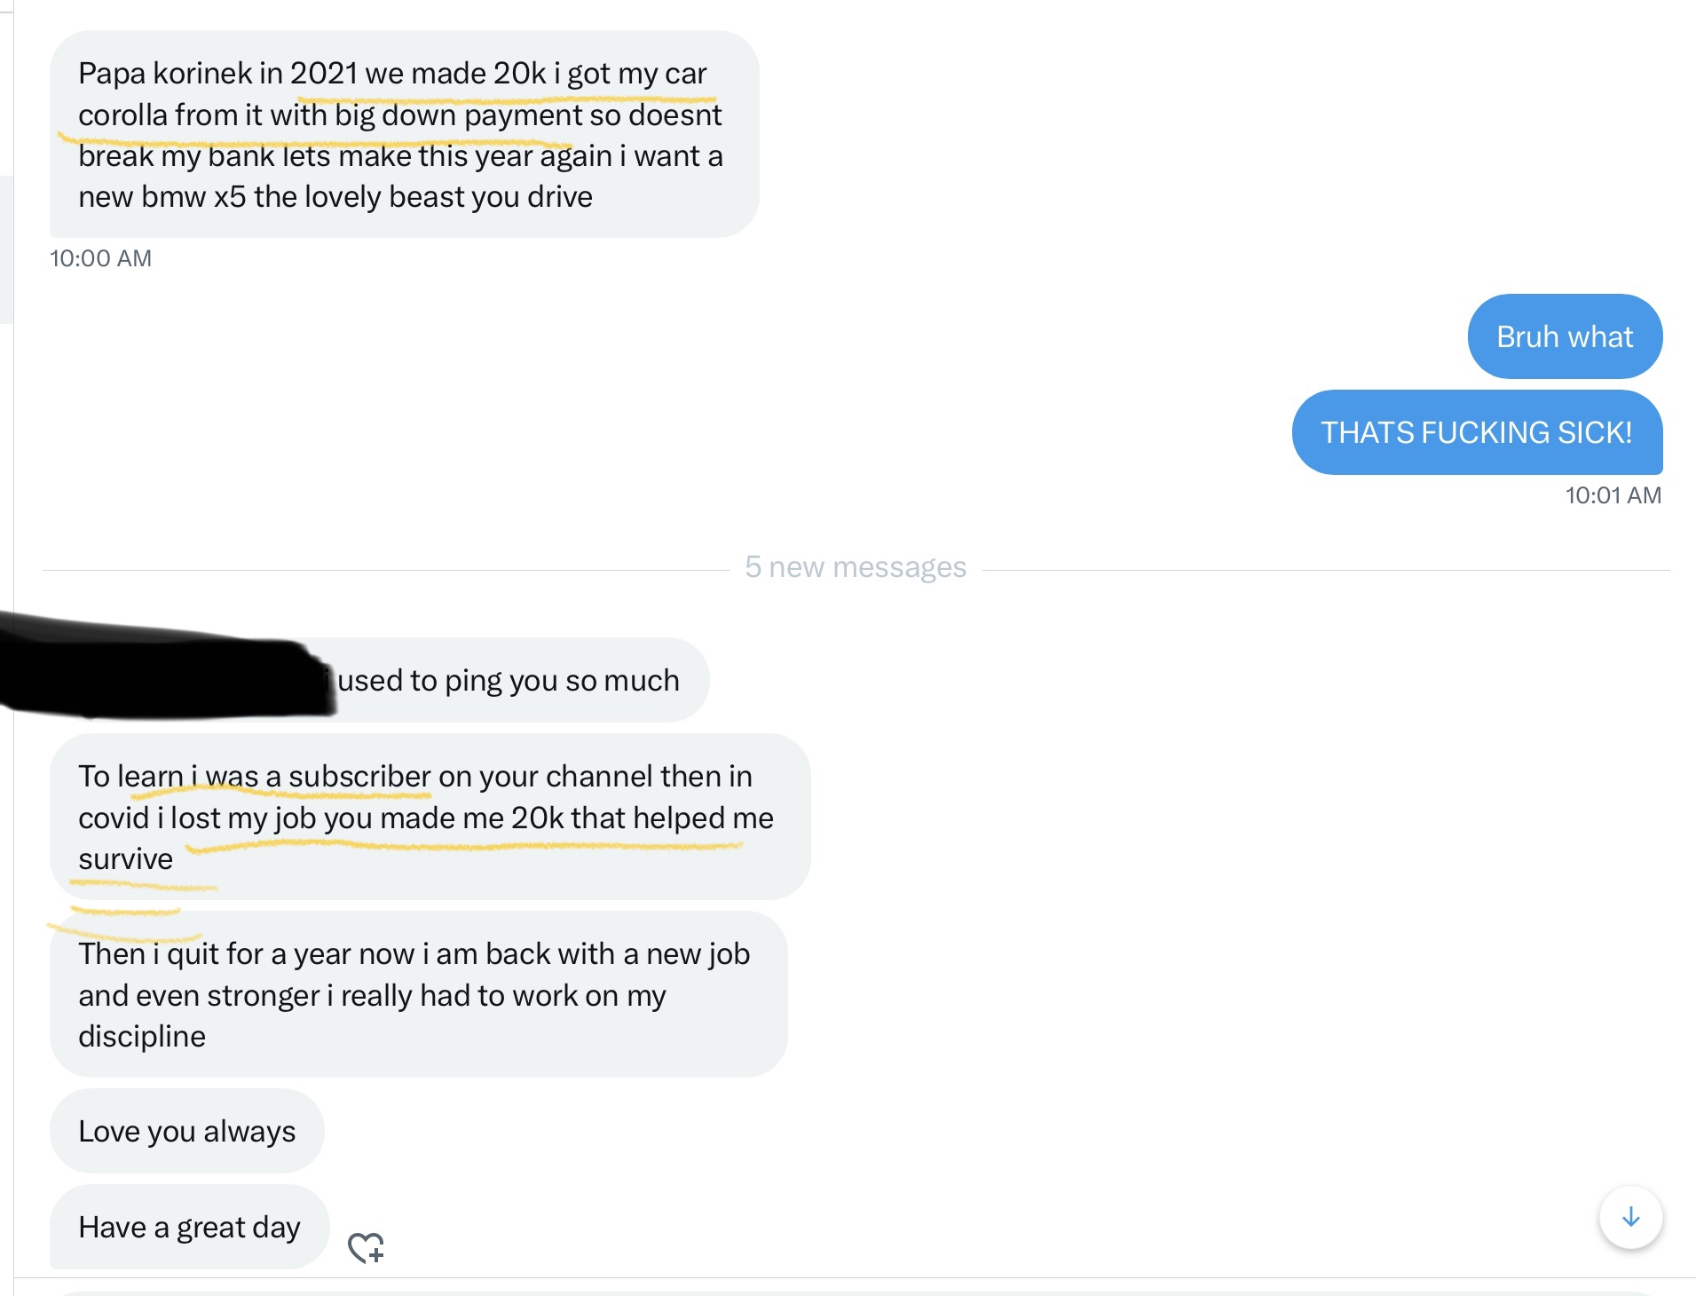The image size is (1696, 1296).
Task: Click the 10:00 AM timestamp
Action: point(100,258)
